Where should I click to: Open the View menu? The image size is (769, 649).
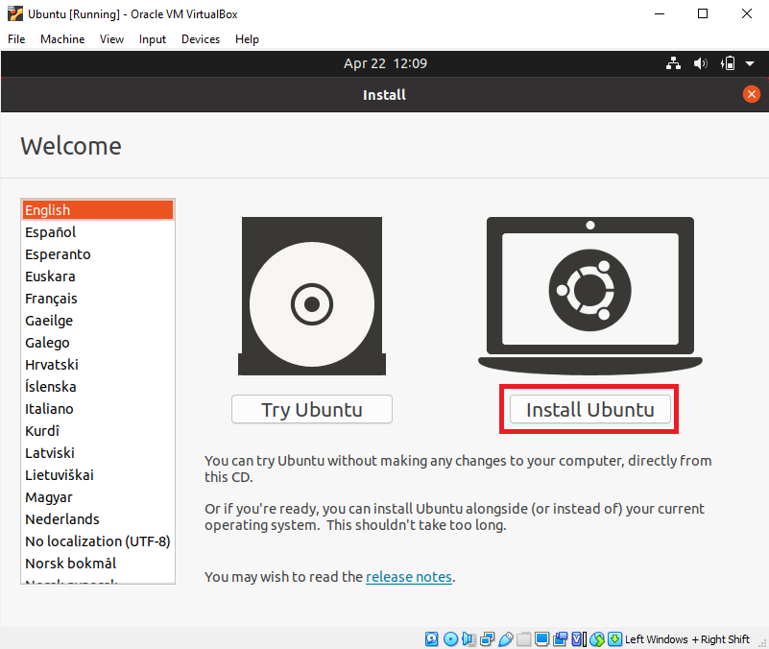pyautogui.click(x=111, y=39)
